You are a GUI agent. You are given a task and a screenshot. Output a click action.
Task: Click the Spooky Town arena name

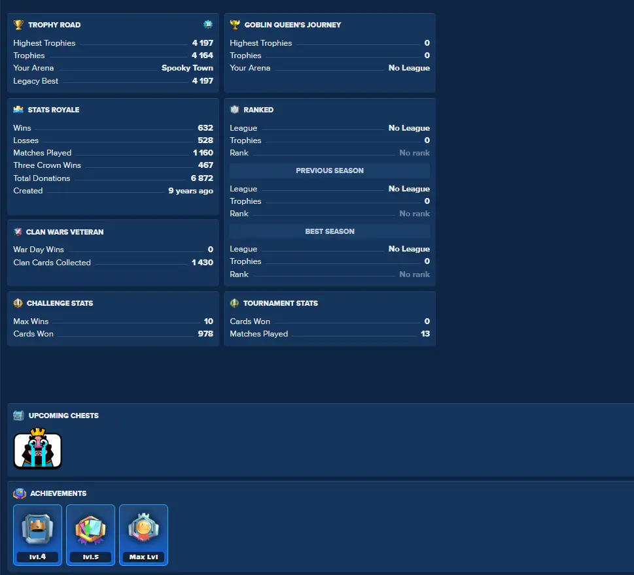pyautogui.click(x=187, y=68)
